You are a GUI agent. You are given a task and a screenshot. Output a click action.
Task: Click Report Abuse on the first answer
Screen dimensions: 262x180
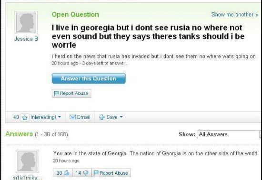pyautogui.click(x=111, y=173)
